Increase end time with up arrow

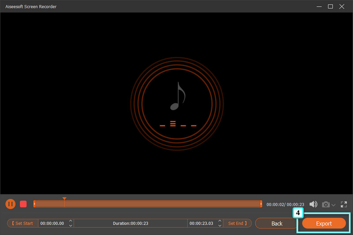tap(220, 221)
